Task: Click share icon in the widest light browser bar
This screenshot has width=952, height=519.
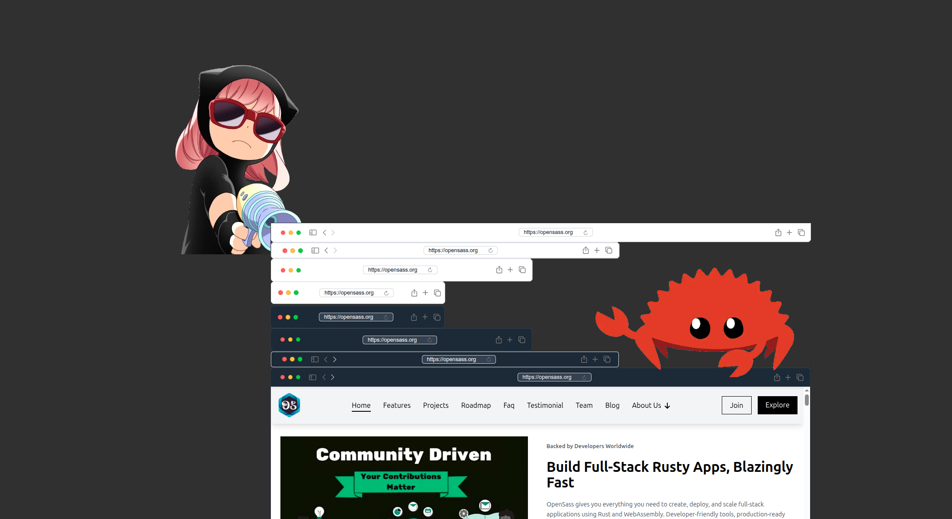Action: click(778, 233)
